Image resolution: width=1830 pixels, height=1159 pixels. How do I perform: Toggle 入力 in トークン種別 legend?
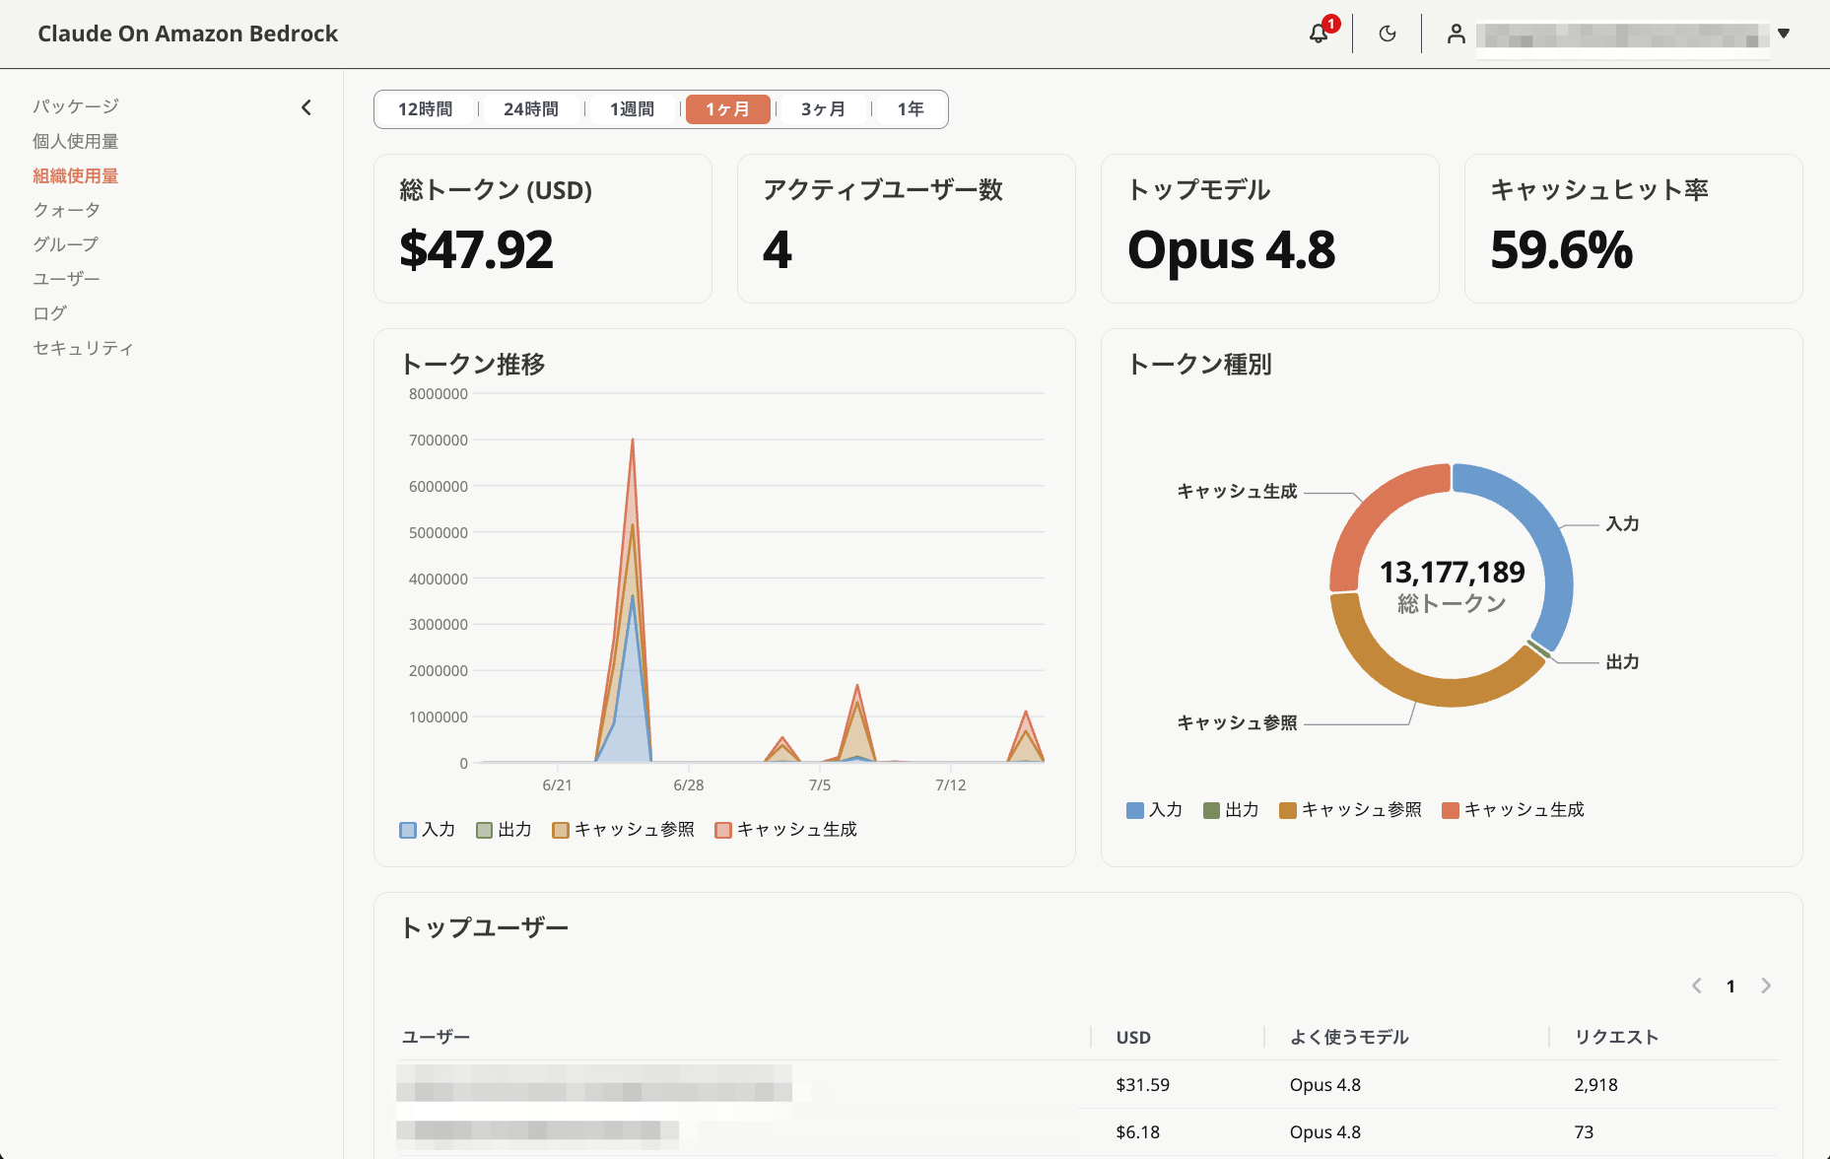[x=1154, y=810]
